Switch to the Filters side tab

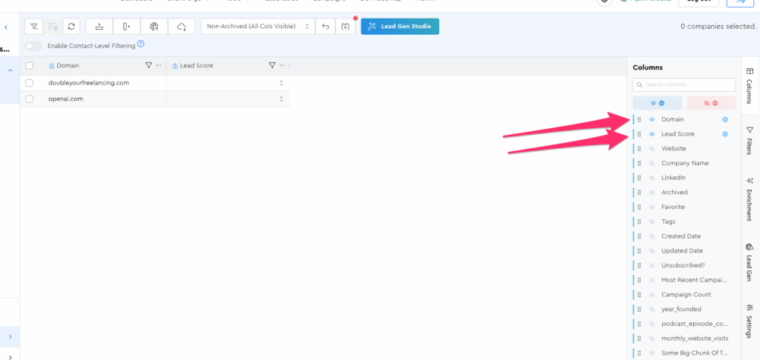click(x=749, y=141)
